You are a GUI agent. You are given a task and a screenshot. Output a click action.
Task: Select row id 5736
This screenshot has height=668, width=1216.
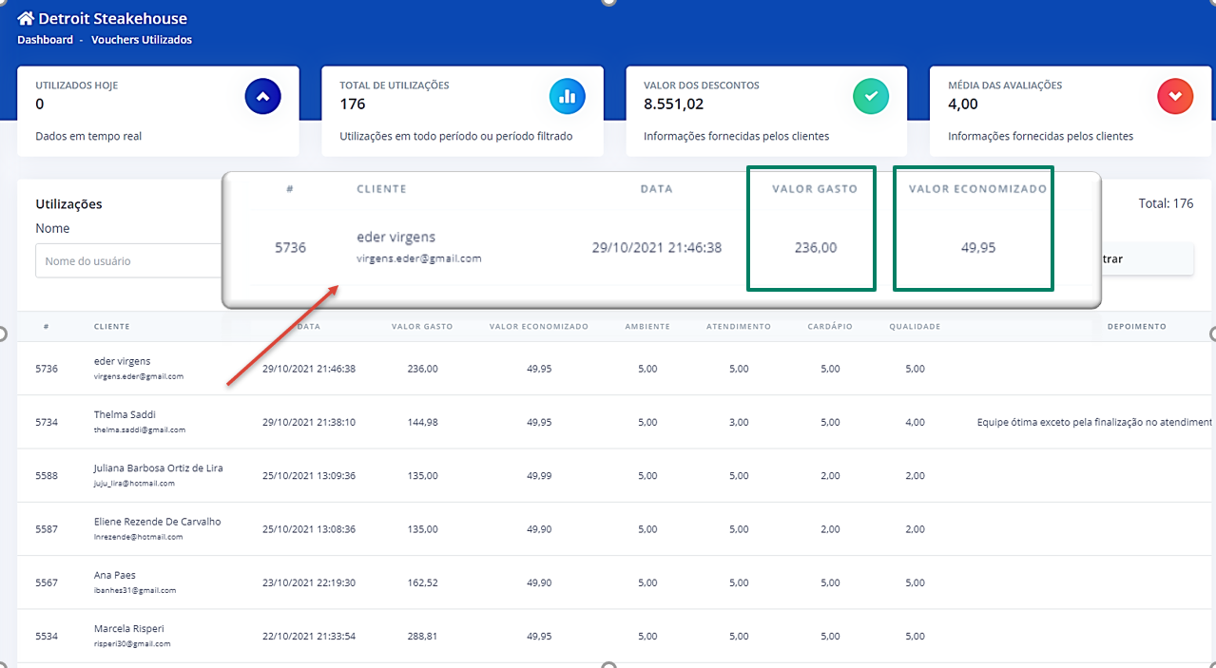[47, 369]
